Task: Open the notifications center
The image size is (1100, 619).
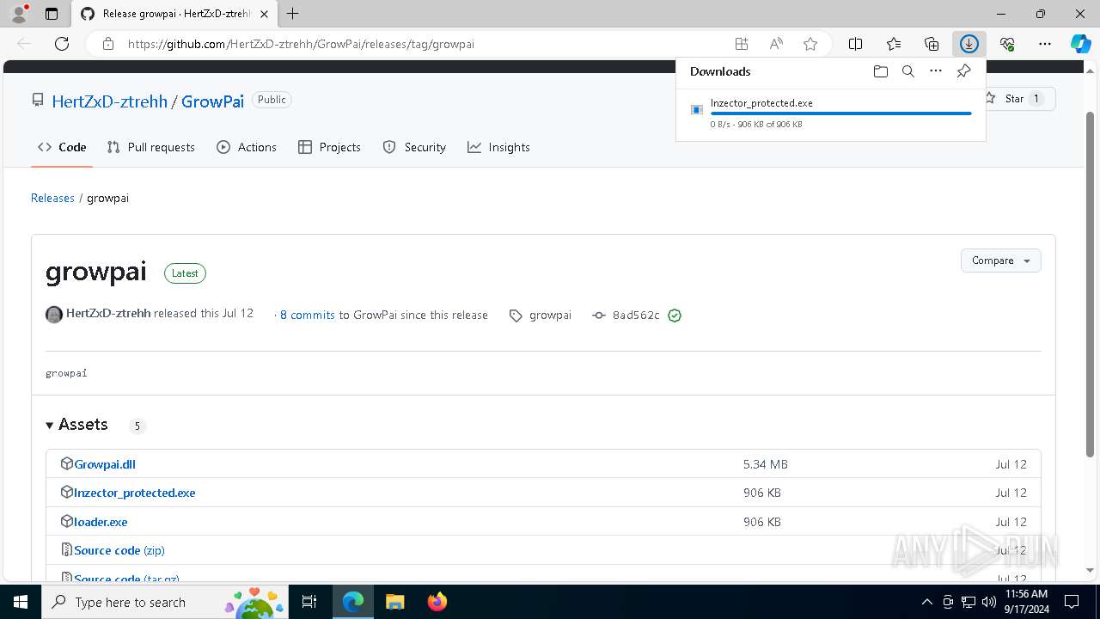Action: (x=1072, y=602)
